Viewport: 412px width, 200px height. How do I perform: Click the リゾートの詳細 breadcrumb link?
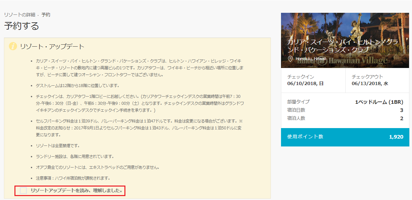coord(20,15)
